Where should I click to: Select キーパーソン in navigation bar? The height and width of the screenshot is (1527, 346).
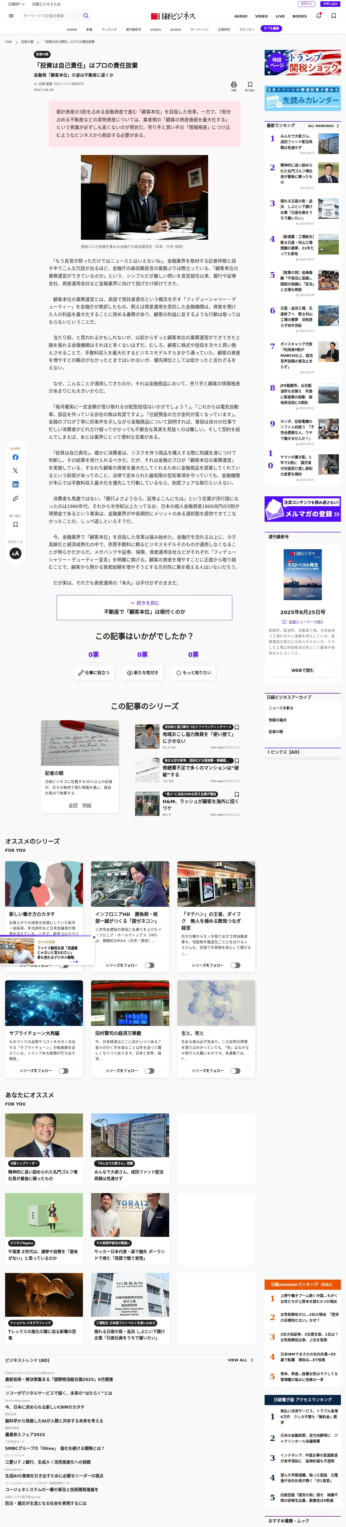(199, 29)
